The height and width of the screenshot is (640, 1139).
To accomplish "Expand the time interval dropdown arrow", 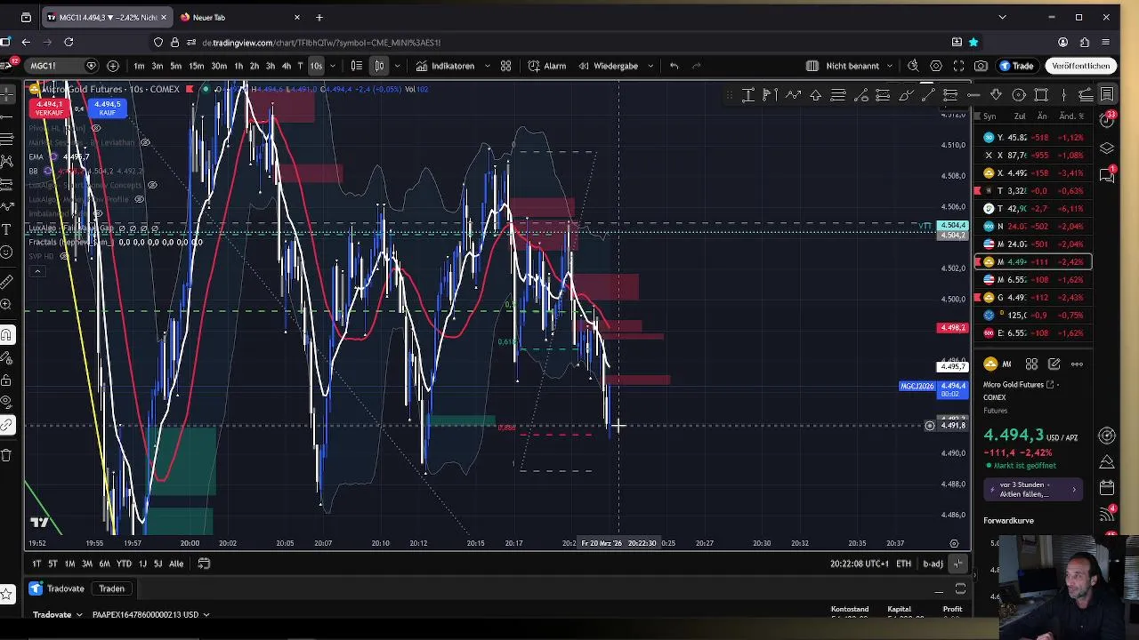I will click(x=333, y=66).
